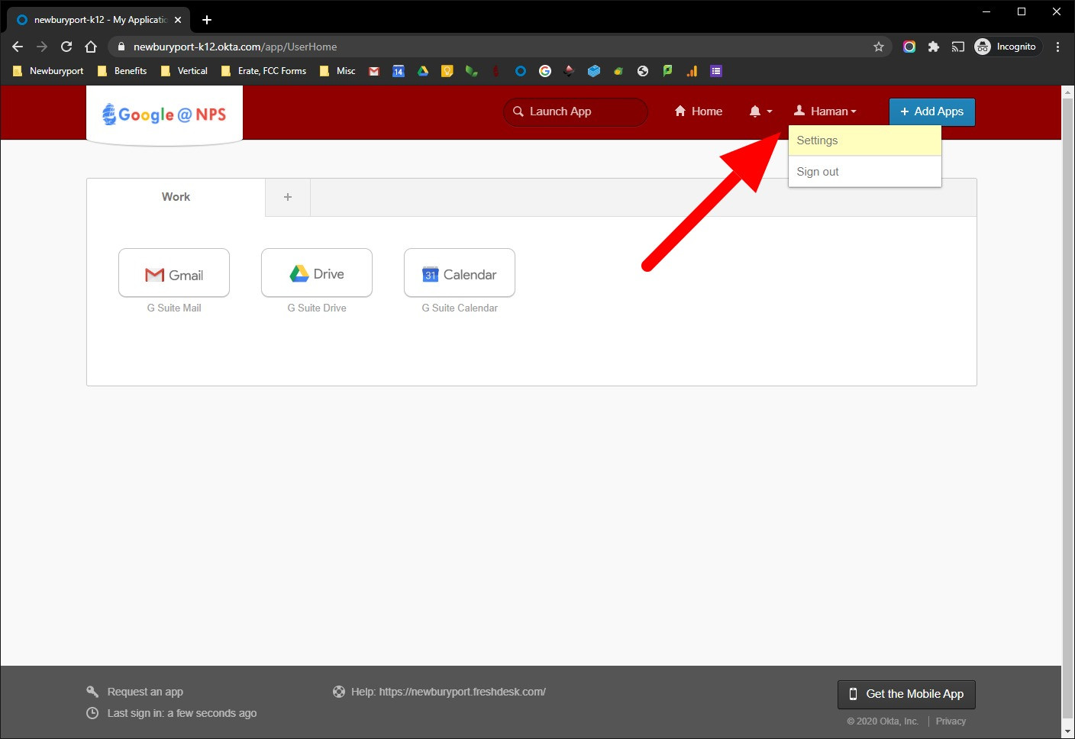Click the colorful circle extension icon
The width and height of the screenshot is (1075, 739).
tap(909, 47)
